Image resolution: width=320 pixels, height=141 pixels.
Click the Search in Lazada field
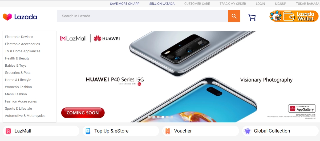[142, 16]
